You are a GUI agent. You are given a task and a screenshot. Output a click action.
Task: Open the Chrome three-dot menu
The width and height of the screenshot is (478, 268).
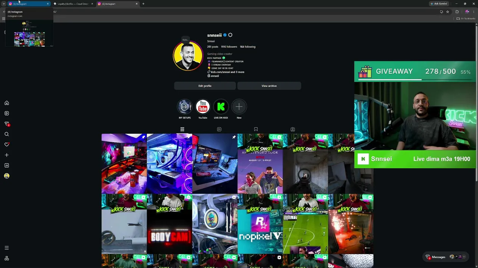point(474,12)
